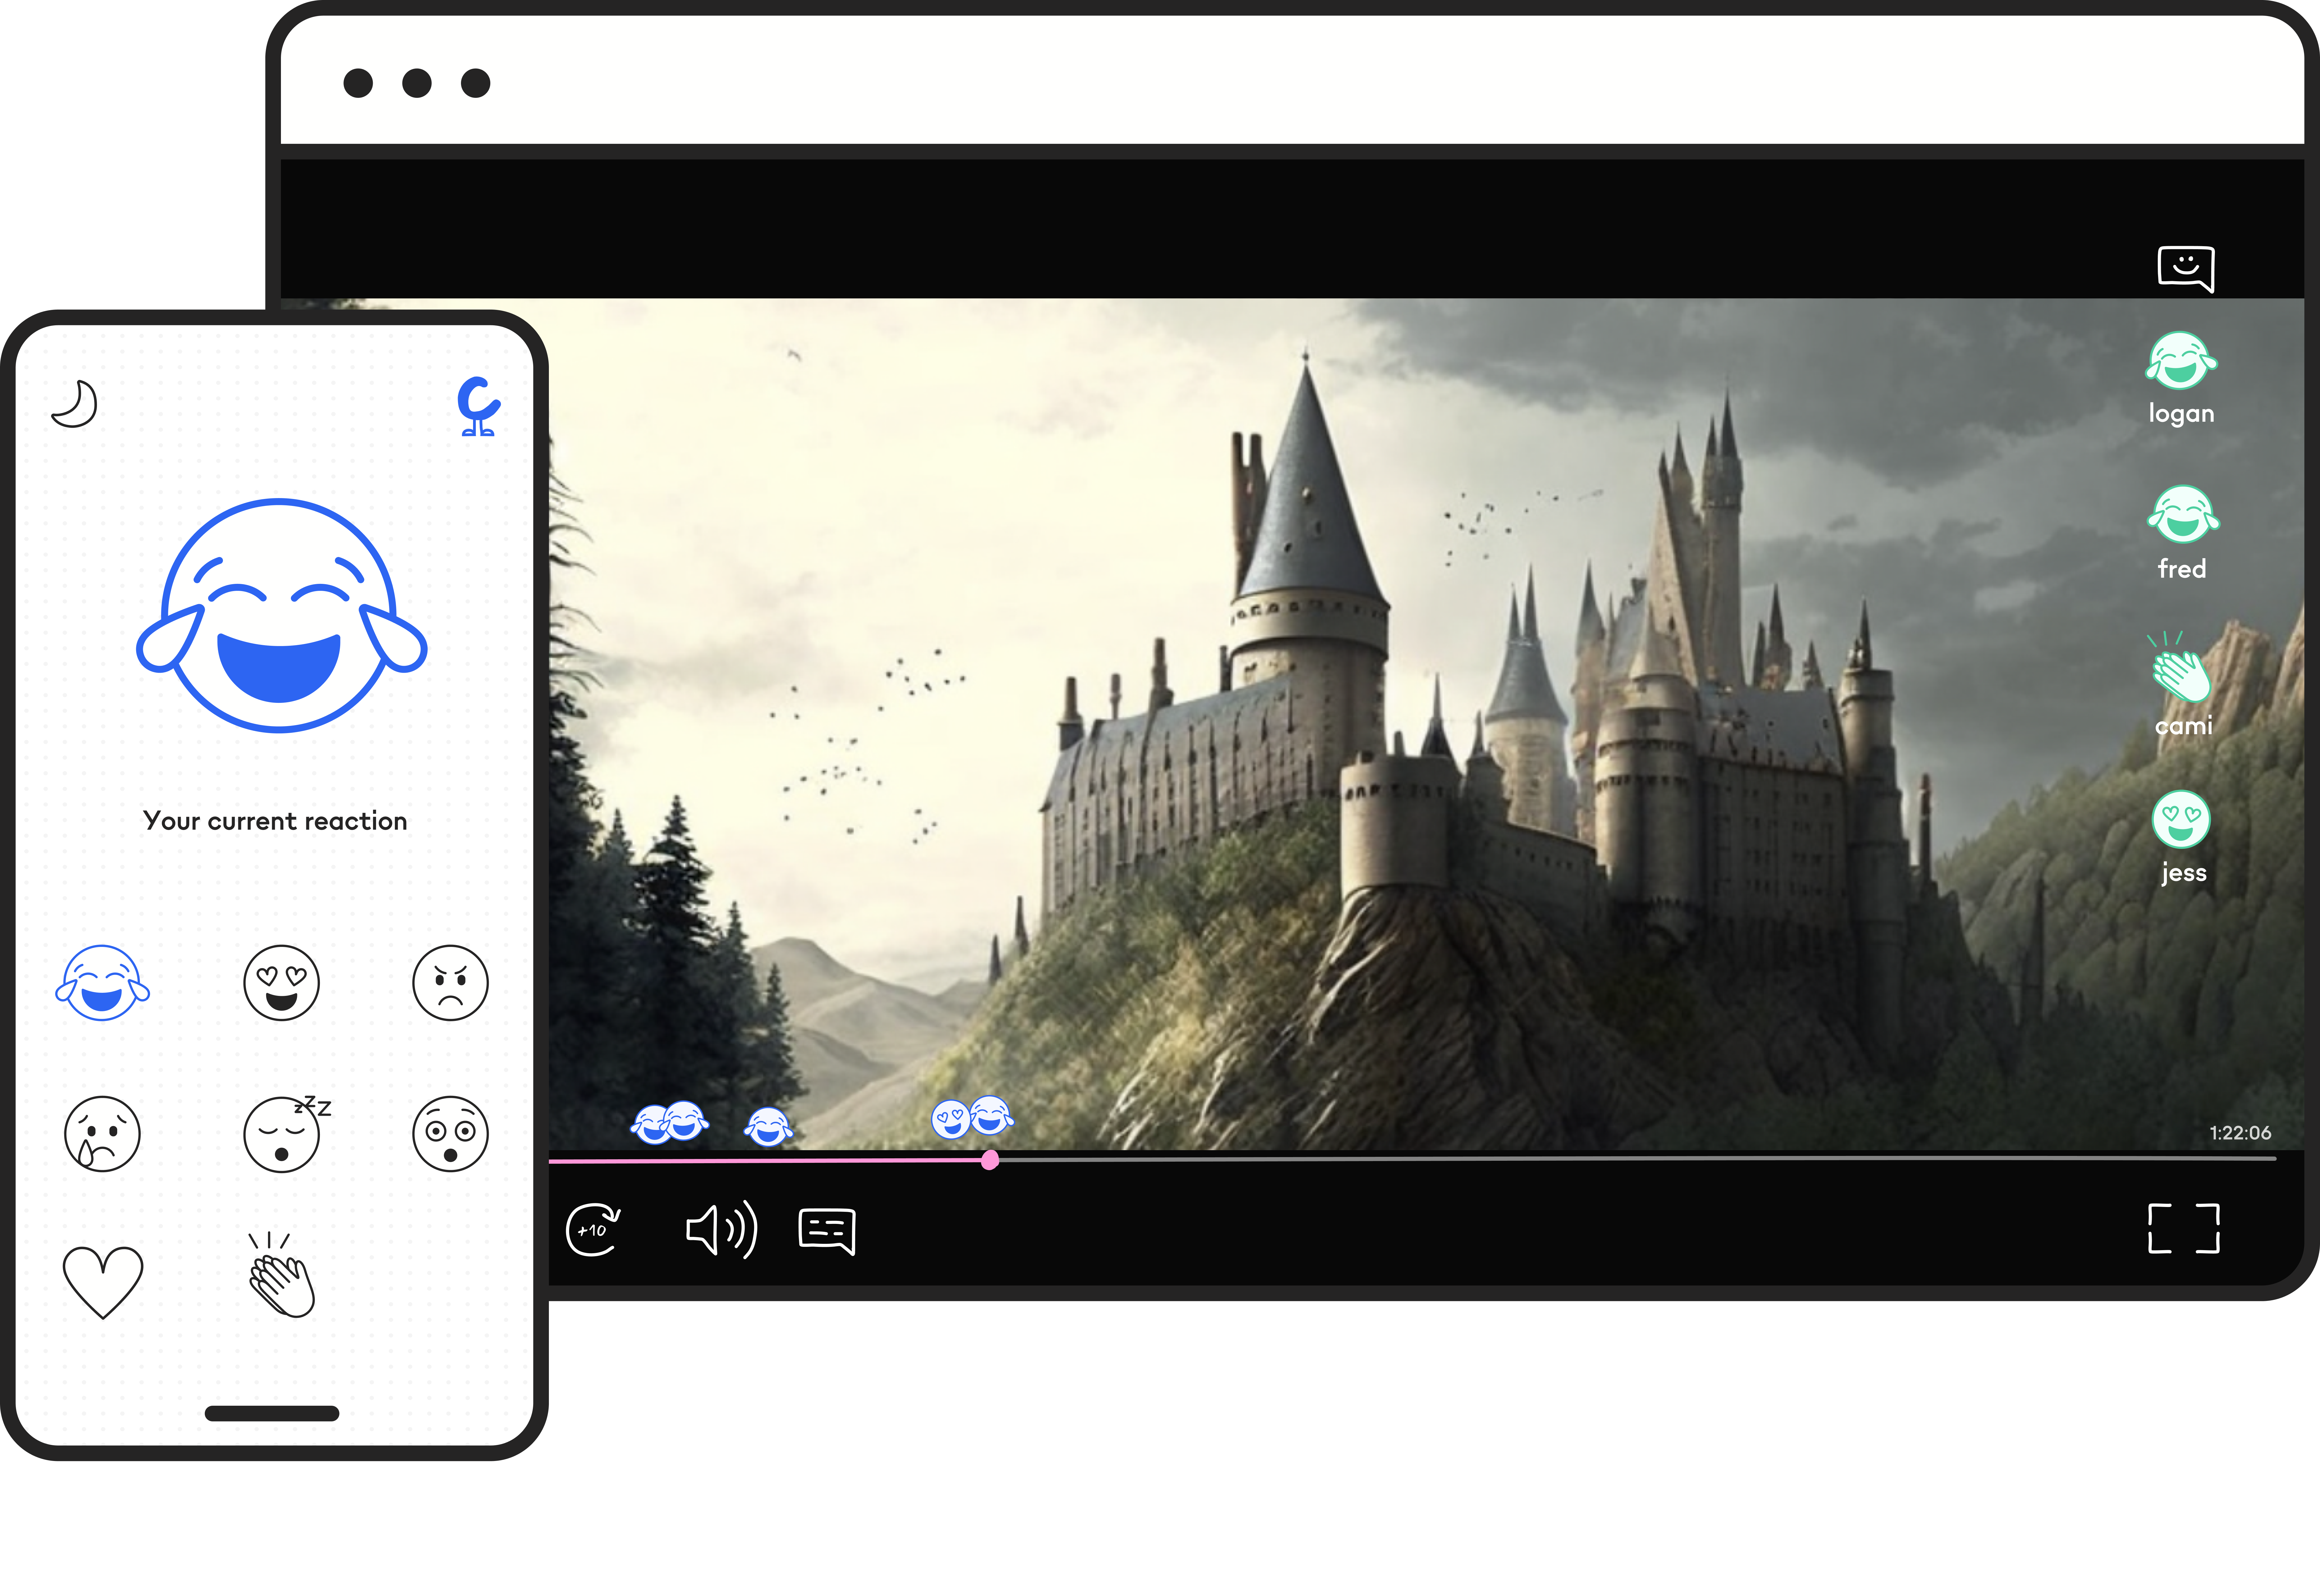
Task: Select the laughing-crying emoji in the reaction grid
Action: [x=102, y=983]
